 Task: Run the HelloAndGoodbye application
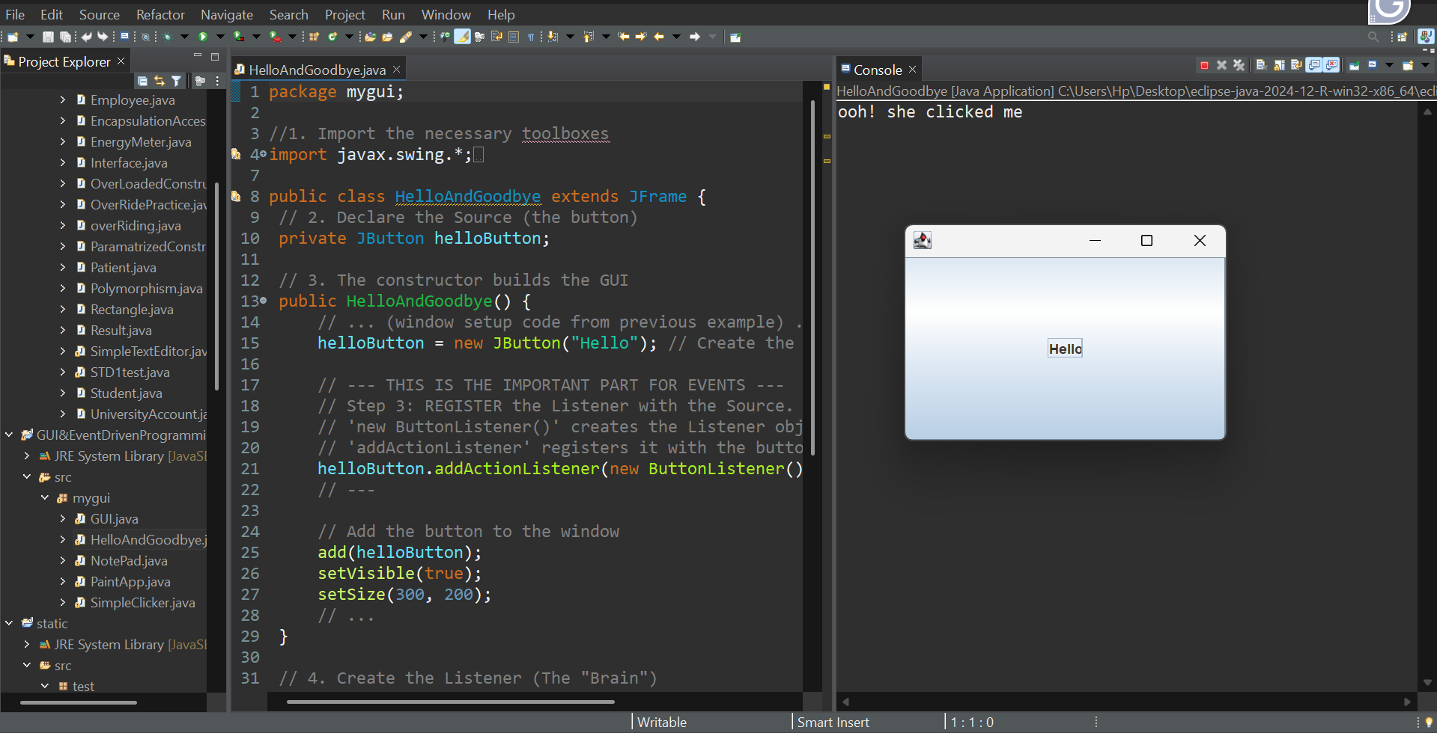click(x=202, y=36)
